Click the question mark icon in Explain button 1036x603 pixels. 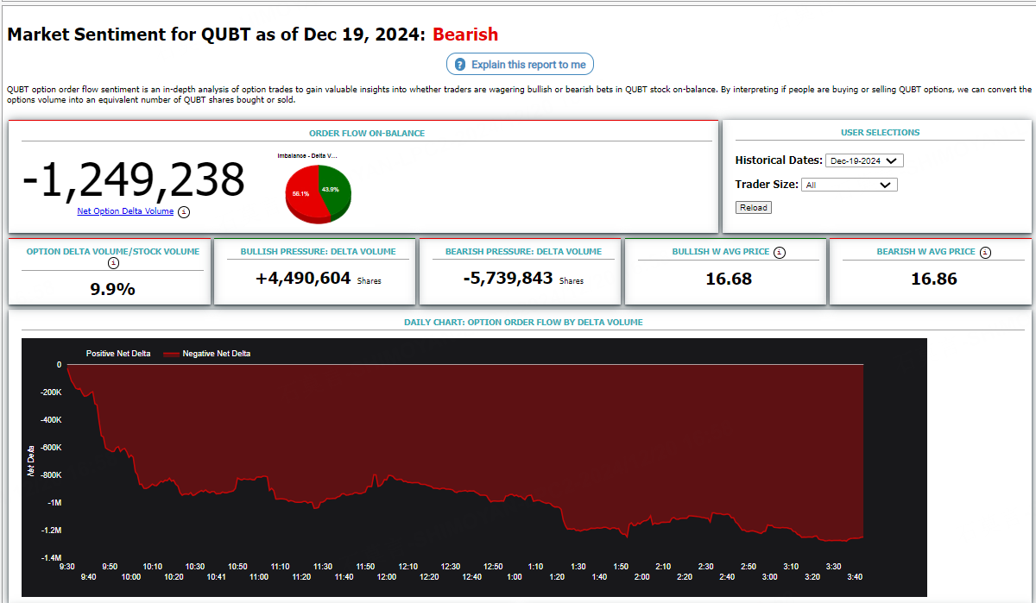click(460, 65)
